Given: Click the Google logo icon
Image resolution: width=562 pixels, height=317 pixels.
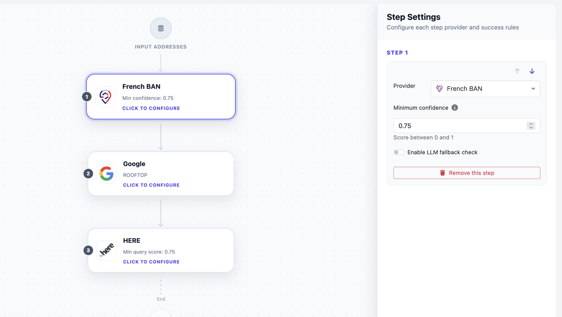Looking at the screenshot, I should (106, 174).
